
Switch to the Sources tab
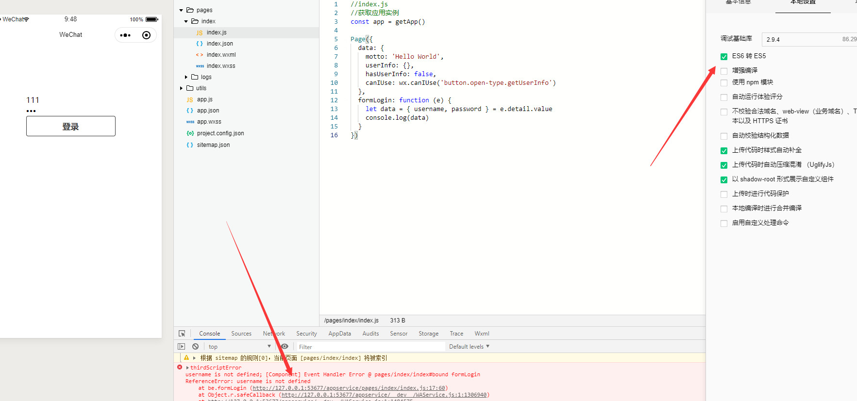(x=241, y=334)
